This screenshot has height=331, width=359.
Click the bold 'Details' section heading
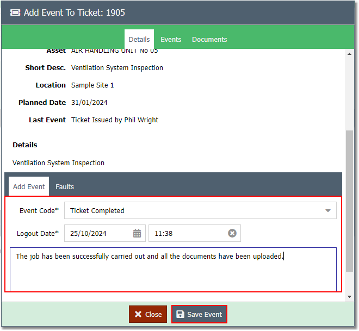(x=24, y=145)
